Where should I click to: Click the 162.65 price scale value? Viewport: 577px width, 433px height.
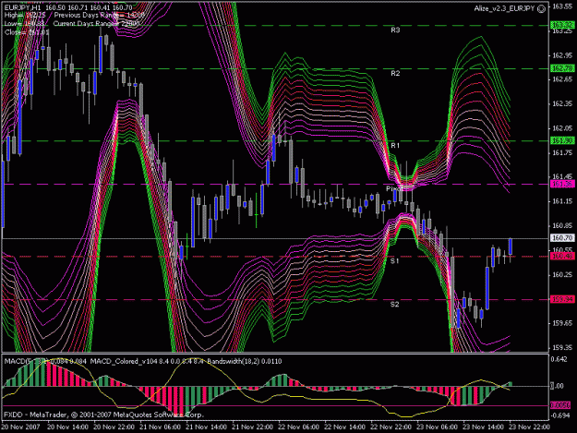tap(562, 79)
